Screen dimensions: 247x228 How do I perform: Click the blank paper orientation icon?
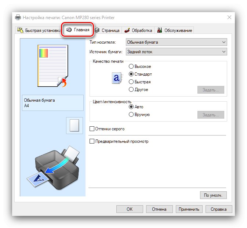(x=75, y=126)
